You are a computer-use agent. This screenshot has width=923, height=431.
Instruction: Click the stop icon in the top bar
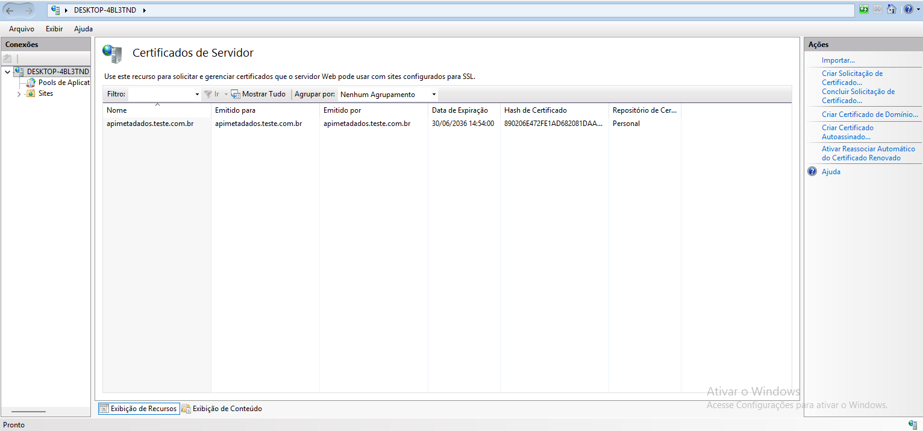click(x=878, y=10)
